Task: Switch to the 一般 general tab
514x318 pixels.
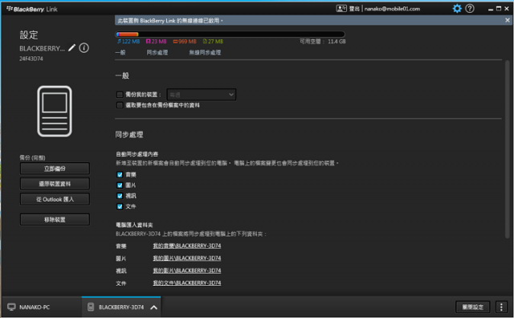Action: (x=120, y=52)
